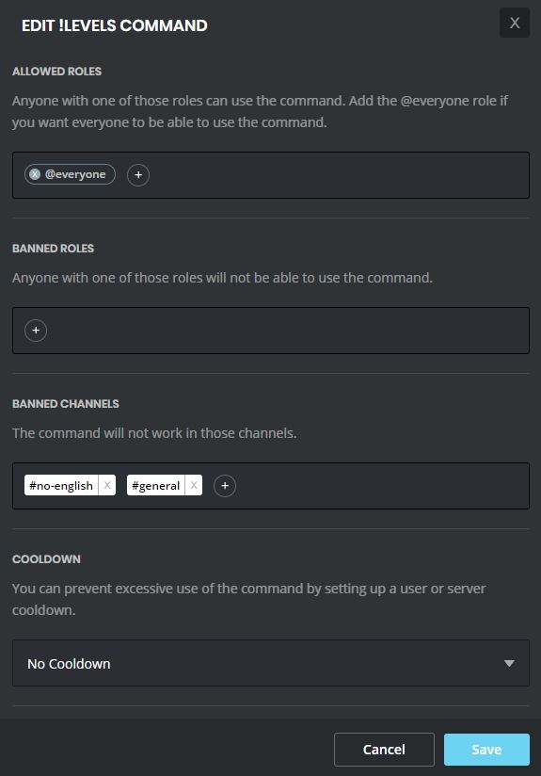The width and height of the screenshot is (541, 776).
Task: Close the Edit !levels Command dialog
Action: tap(515, 23)
